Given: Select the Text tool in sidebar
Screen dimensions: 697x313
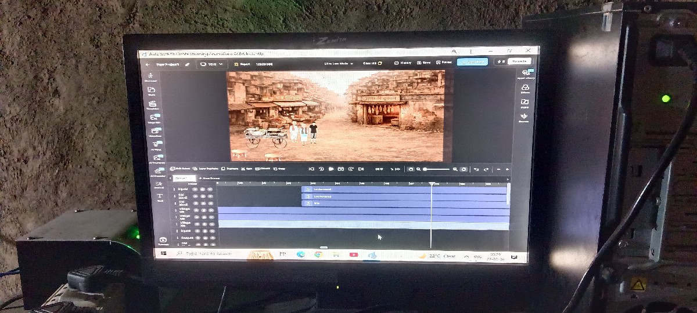Looking at the screenshot, I should 160,198.
